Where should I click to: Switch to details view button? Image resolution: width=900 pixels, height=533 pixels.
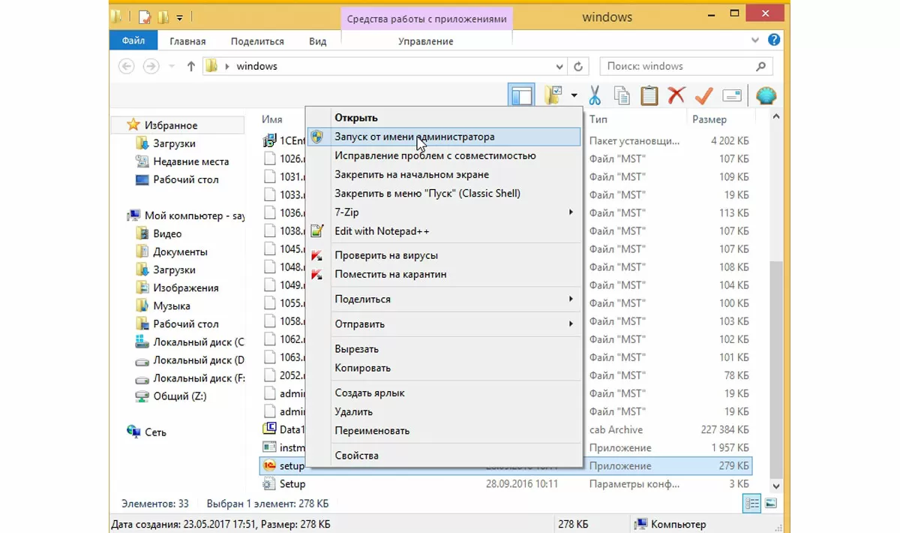pyautogui.click(x=751, y=503)
